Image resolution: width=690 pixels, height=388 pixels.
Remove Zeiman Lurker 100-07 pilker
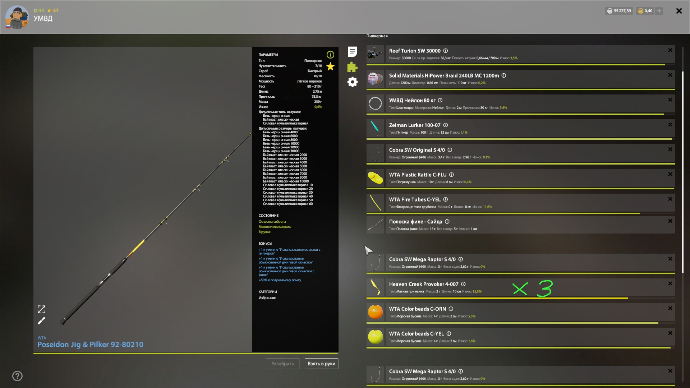(670, 125)
